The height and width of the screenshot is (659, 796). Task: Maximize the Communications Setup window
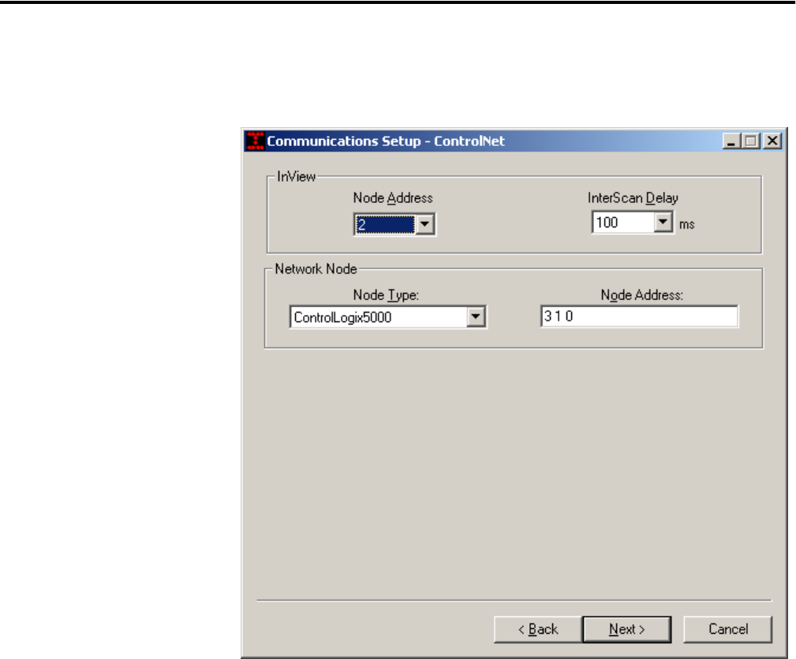751,140
